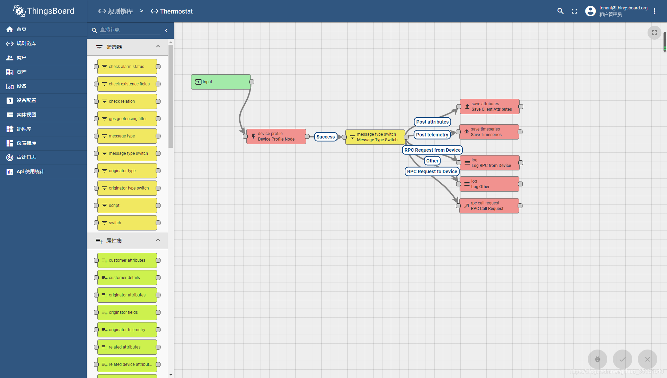Click the ThingsBoard home logo icon
Screen dimensions: 667x378
click(19, 10)
